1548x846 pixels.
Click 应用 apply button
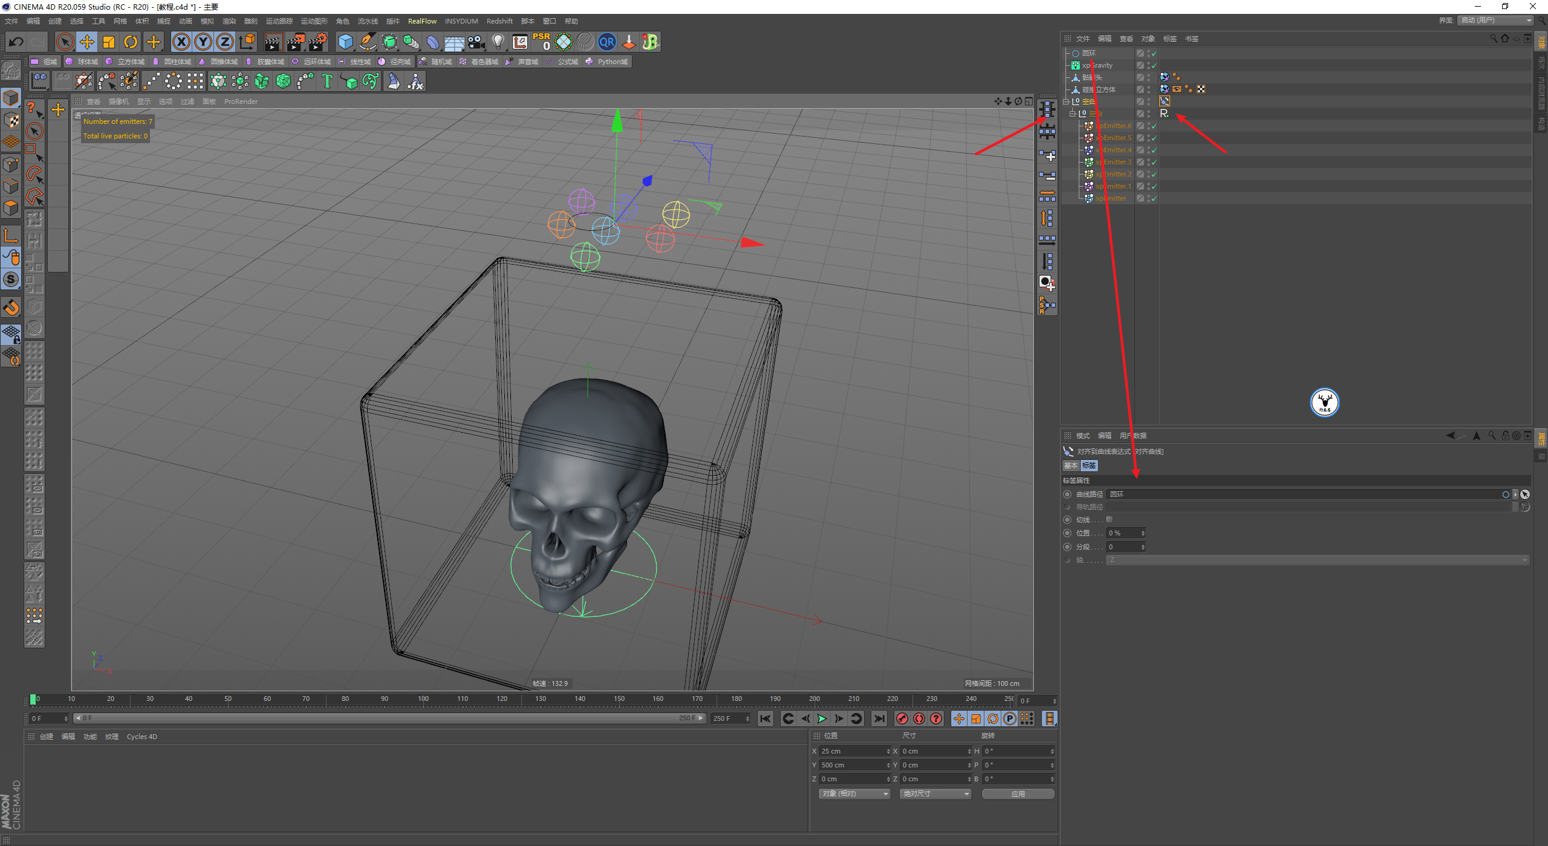(x=1018, y=793)
